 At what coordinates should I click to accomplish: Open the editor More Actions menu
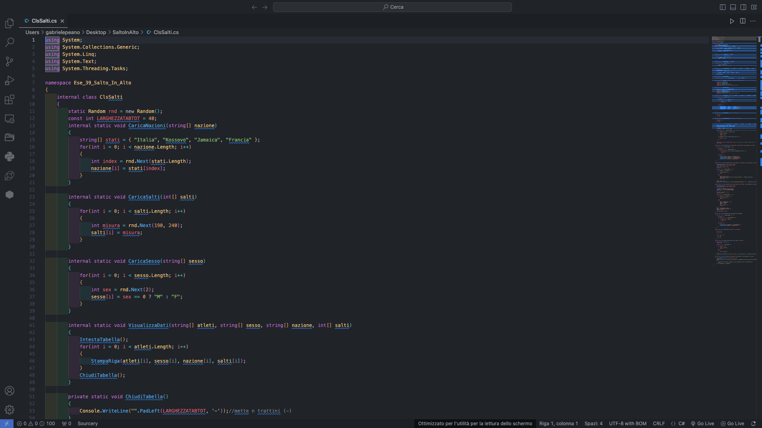click(x=753, y=21)
